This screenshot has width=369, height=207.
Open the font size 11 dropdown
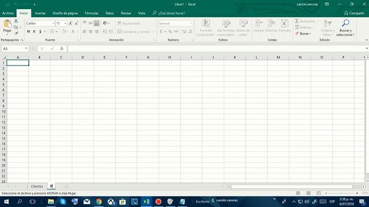click(x=65, y=23)
